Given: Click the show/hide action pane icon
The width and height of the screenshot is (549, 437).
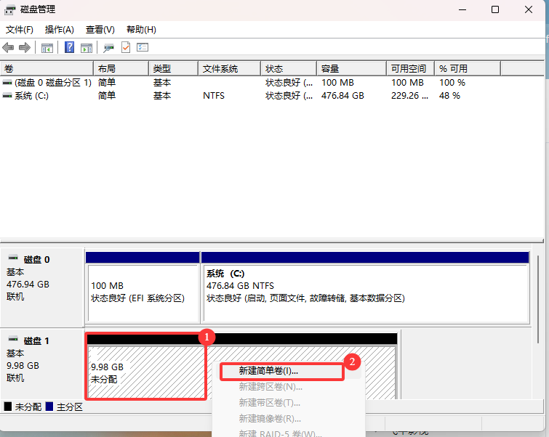Looking at the screenshot, I should point(87,47).
